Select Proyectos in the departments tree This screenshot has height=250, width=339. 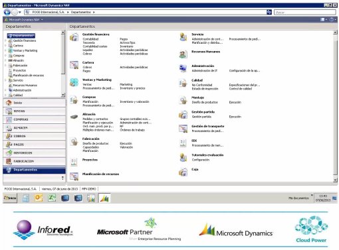[19, 70]
